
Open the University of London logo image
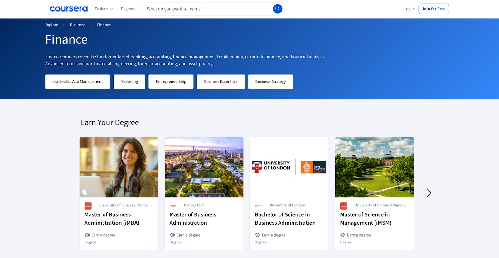pos(289,167)
